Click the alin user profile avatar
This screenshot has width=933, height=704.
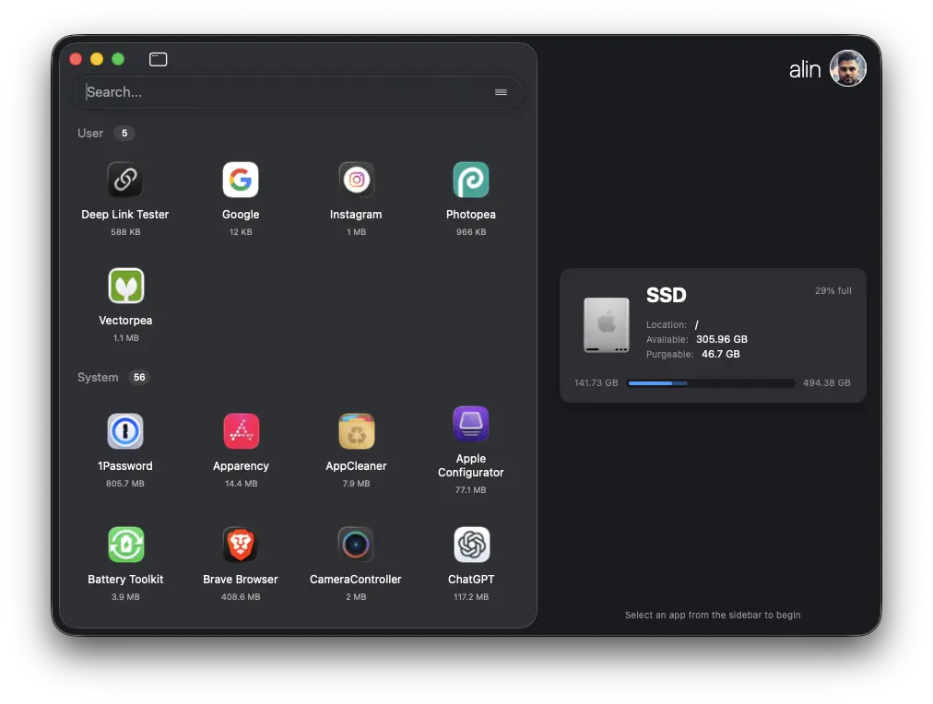[x=847, y=69]
